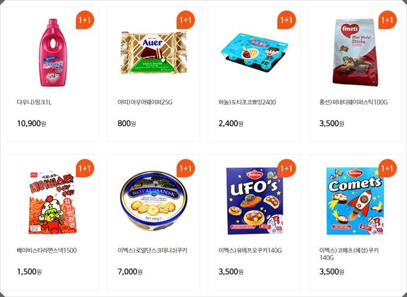Viewport: 407px width, 297px height.
Task: Open the 베이비스타라면스낵1500 product title
Action: point(47,250)
